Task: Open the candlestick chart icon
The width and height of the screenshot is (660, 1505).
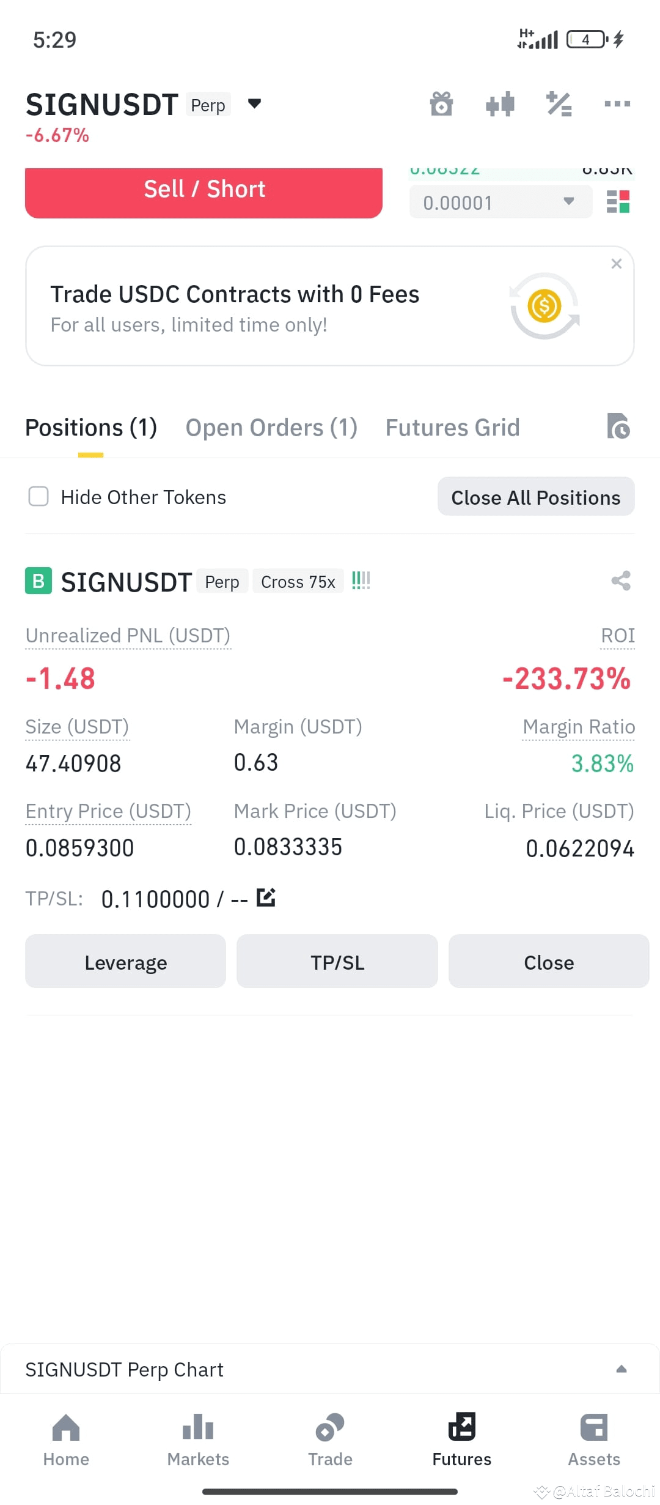Action: coord(500,104)
